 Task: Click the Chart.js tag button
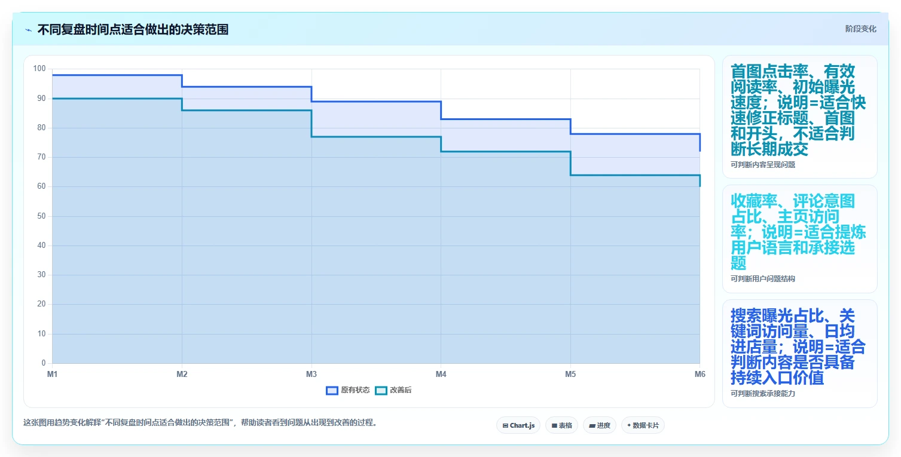[x=518, y=425]
